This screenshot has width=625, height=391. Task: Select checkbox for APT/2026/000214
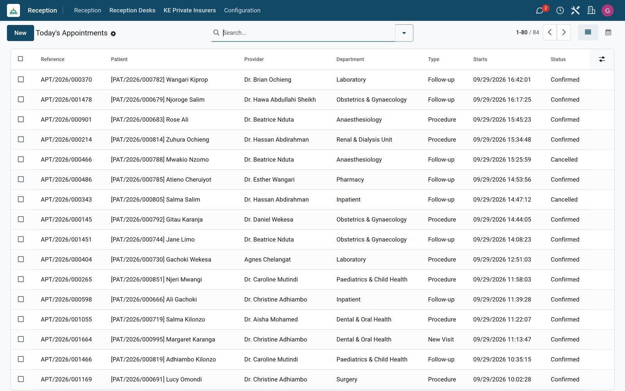tap(21, 139)
